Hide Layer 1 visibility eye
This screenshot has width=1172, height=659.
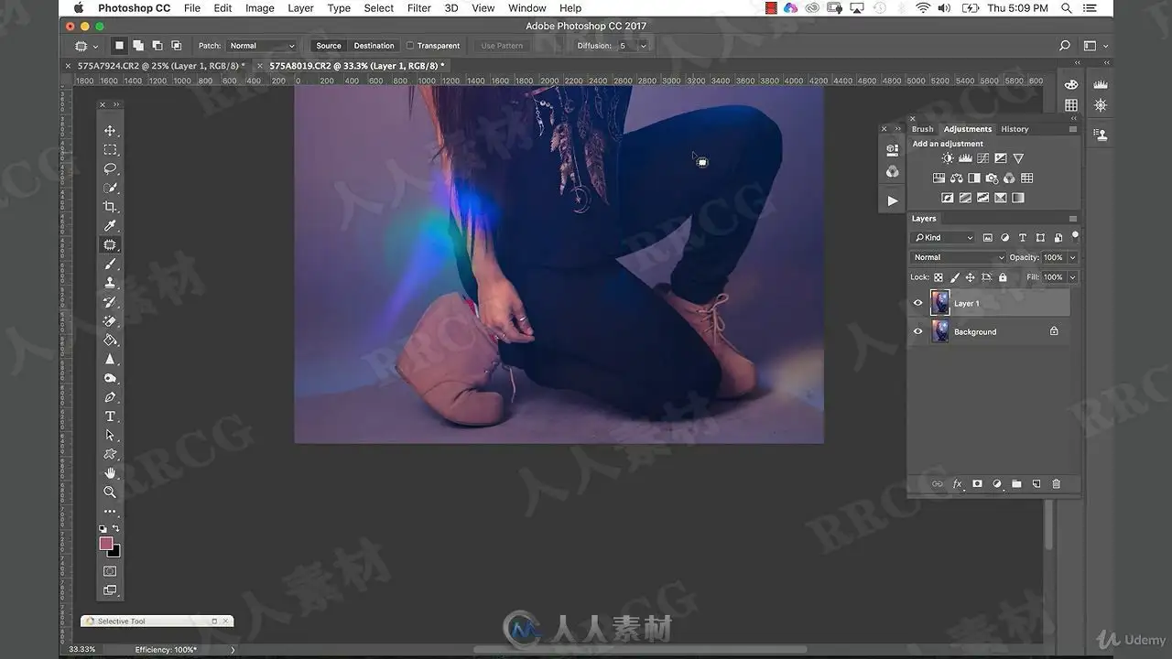coord(918,303)
